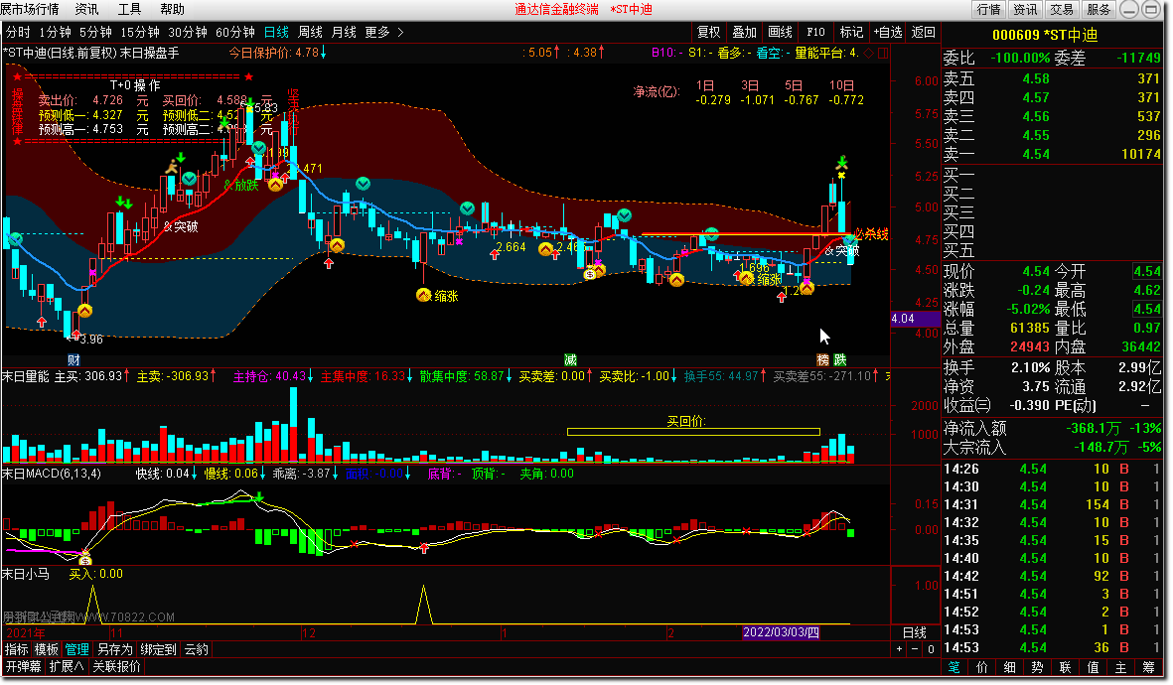Click the 复权 toolbar button
The width and height of the screenshot is (1173, 685).
(x=708, y=32)
